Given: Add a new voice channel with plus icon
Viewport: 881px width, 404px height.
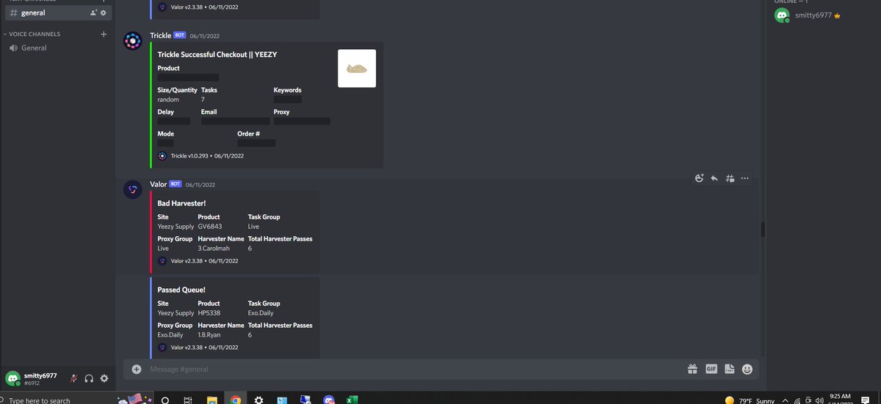Looking at the screenshot, I should [x=104, y=34].
